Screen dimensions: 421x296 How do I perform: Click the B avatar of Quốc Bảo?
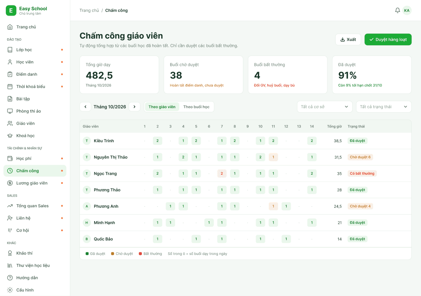[87, 239]
